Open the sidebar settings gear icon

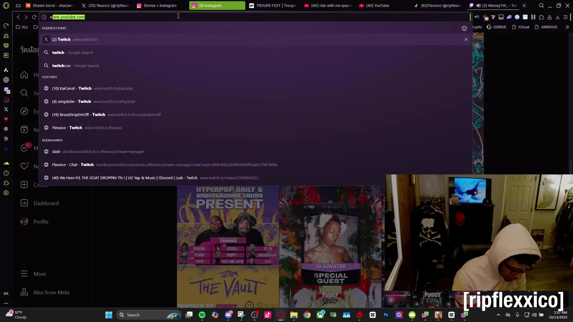pos(6,193)
